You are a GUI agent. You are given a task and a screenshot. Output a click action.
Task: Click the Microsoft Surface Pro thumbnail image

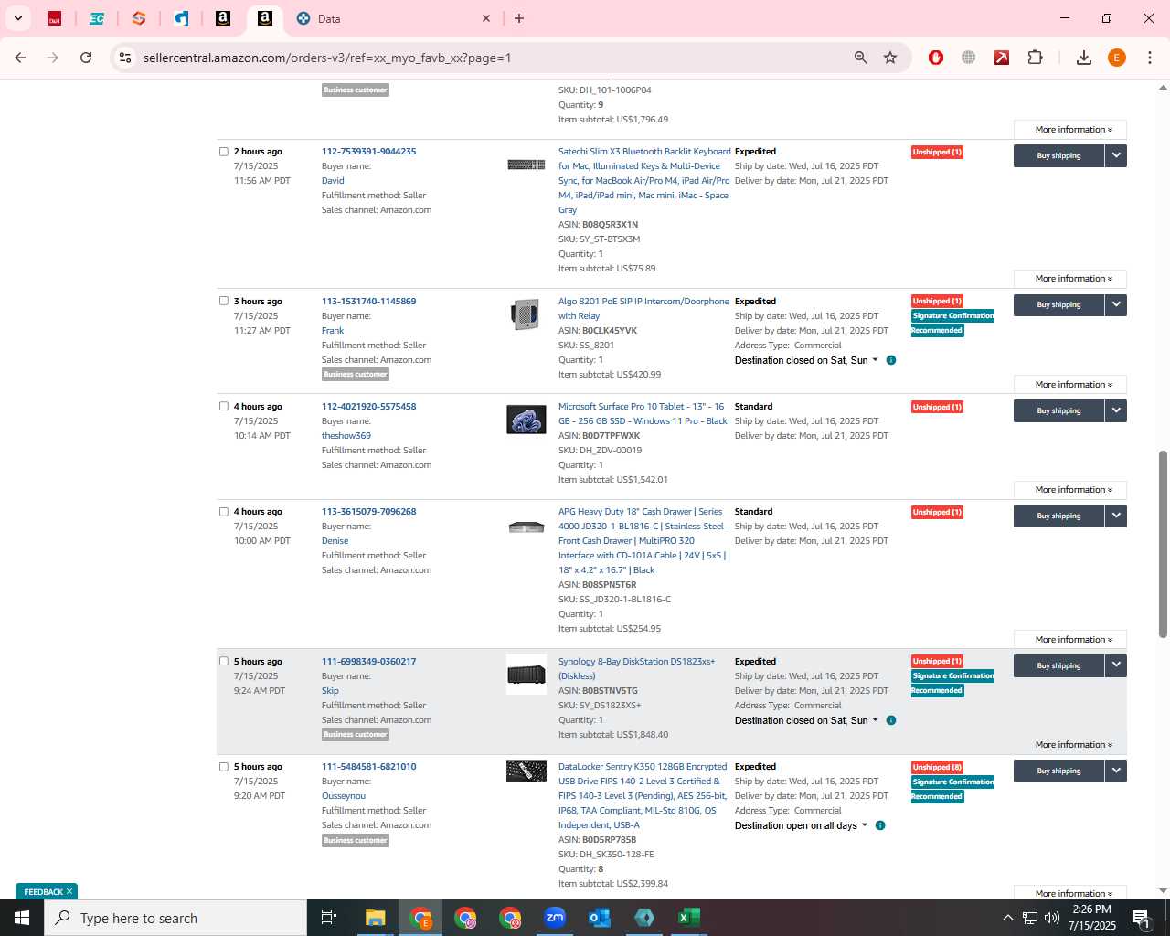point(526,420)
